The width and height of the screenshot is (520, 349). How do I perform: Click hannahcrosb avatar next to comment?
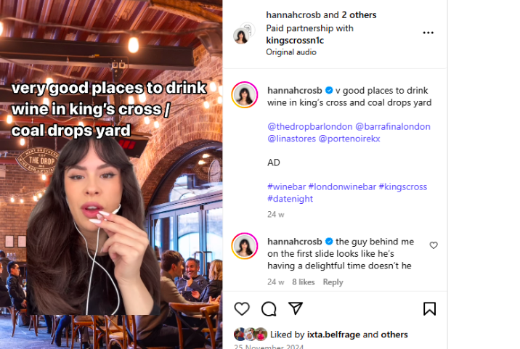tap(245, 246)
